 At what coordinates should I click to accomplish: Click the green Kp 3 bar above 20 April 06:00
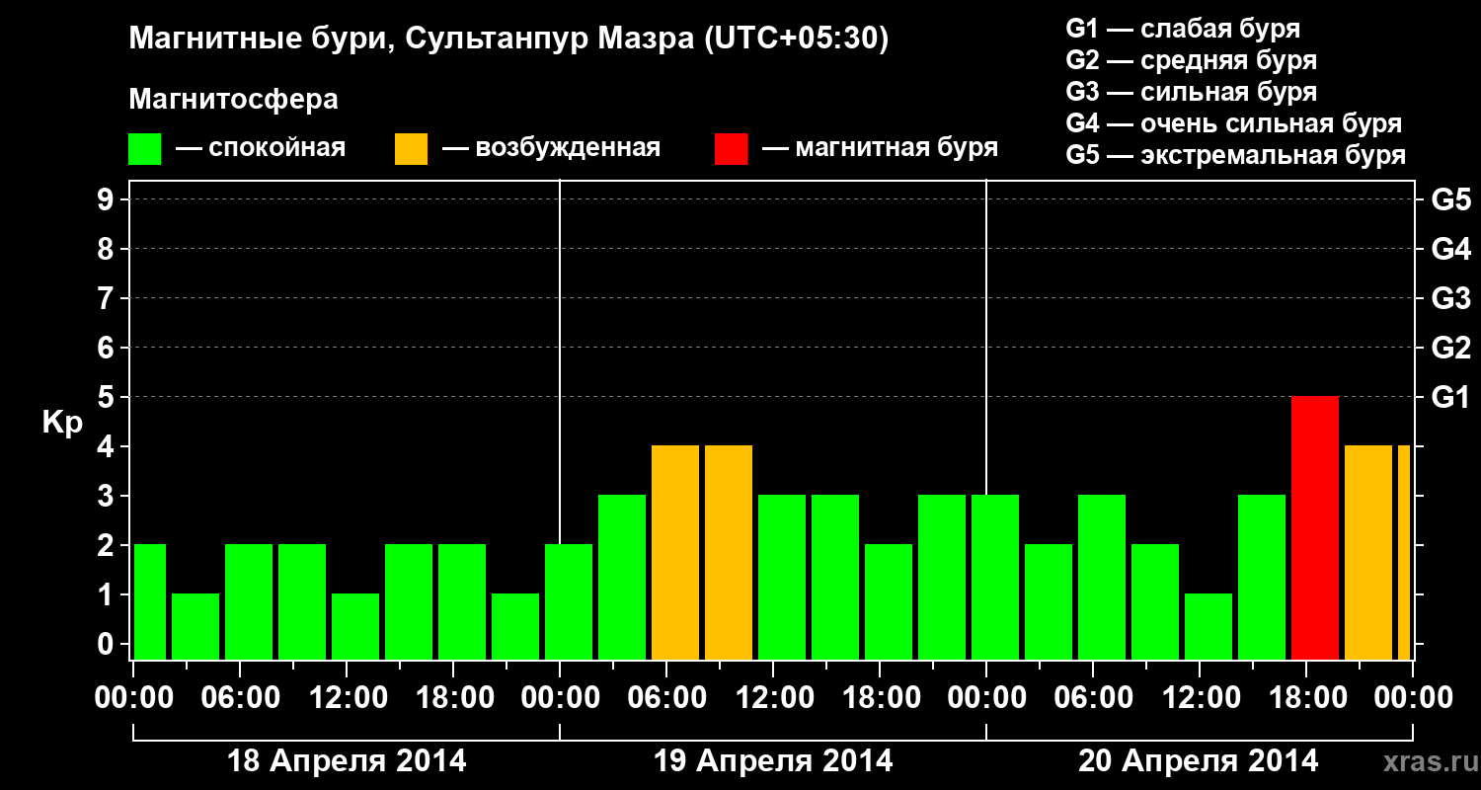1102,577
